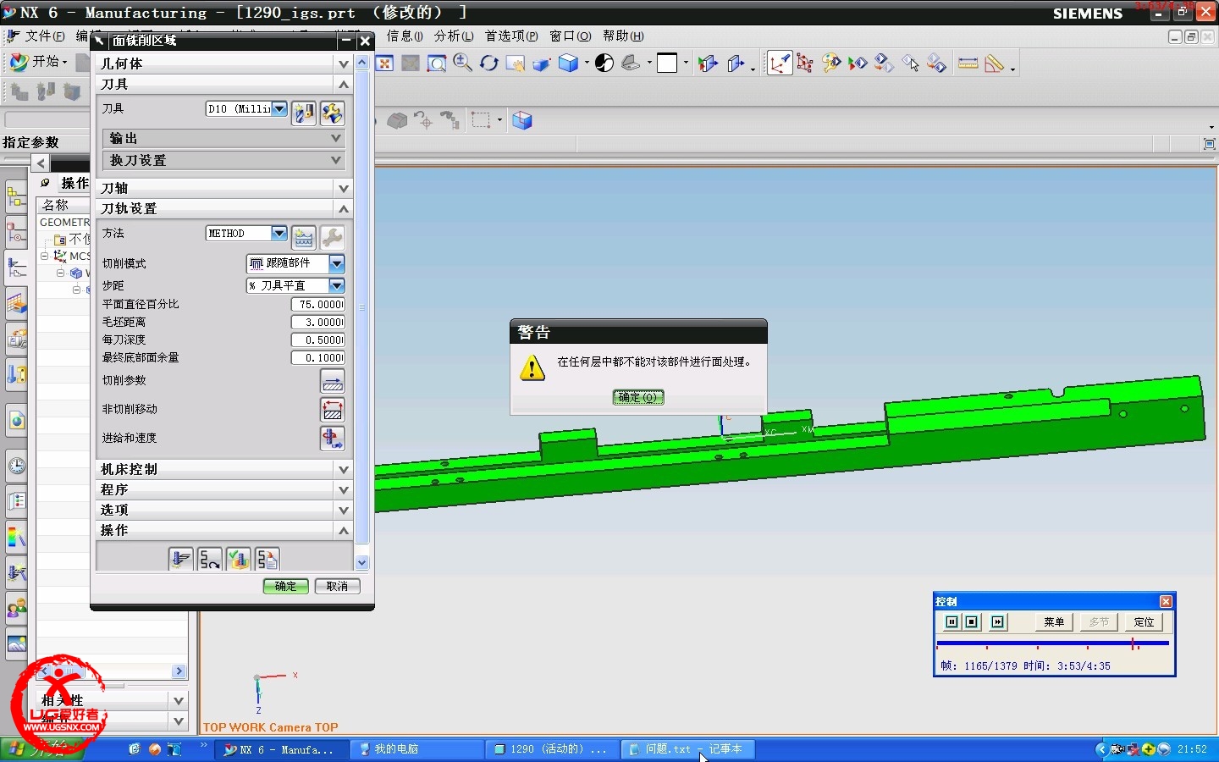This screenshot has width=1219, height=762.
Task: Open the 开始 start button in NX toolbar
Action: tap(38, 62)
